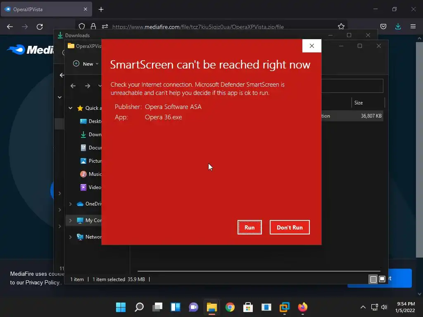This screenshot has height=317, width=423.
Task: Collapse the Quick access tree node
Action: coord(70,108)
